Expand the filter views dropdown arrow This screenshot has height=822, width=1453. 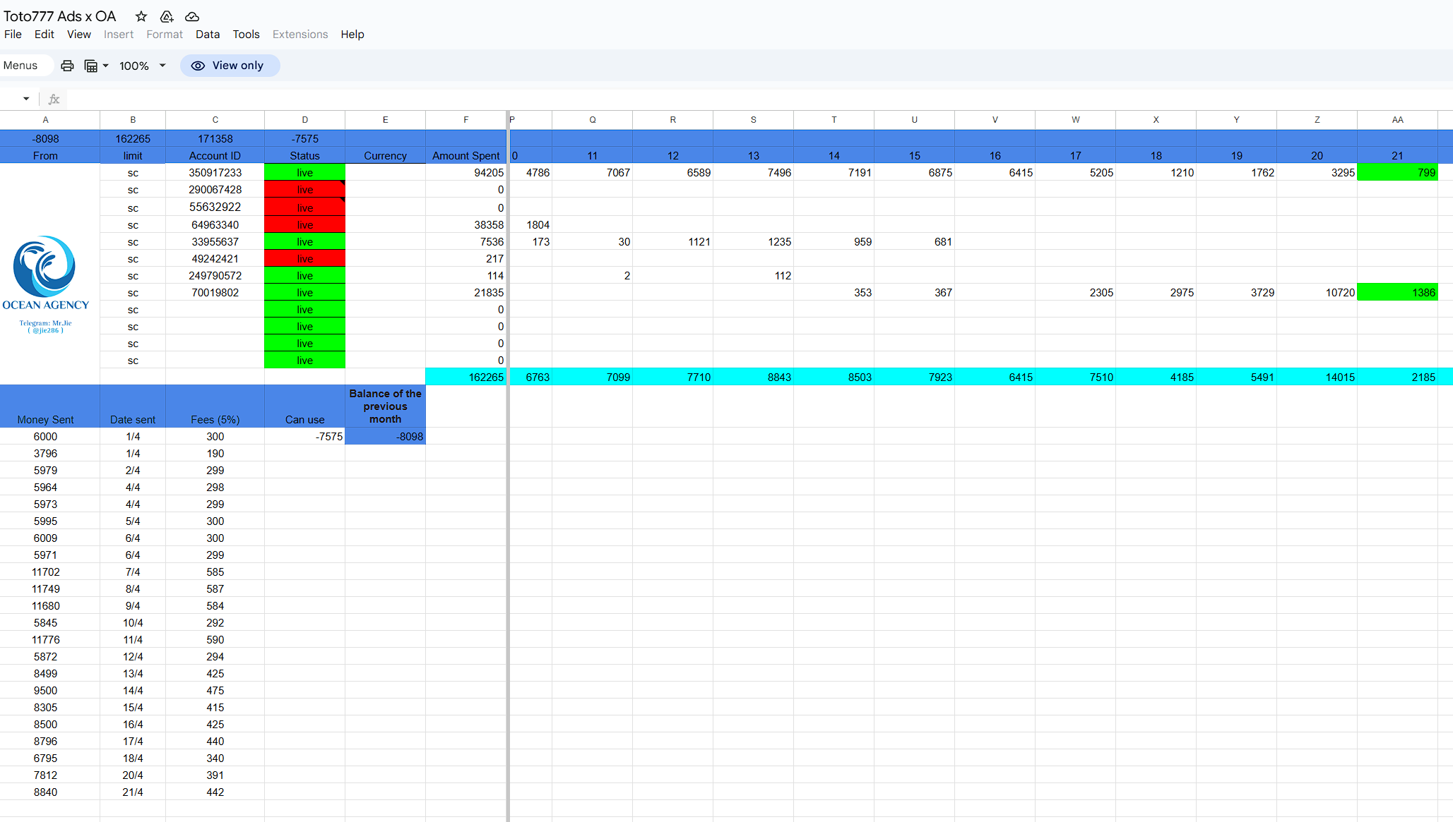click(106, 66)
